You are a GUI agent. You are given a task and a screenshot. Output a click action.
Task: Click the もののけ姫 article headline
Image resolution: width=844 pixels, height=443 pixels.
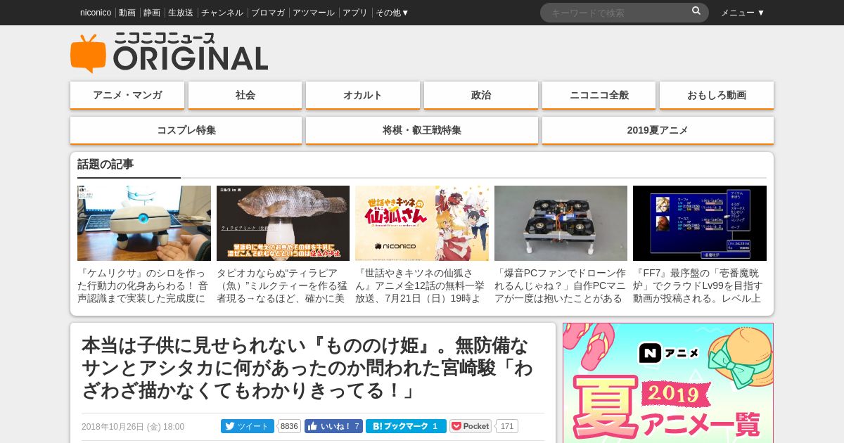pyautogui.click(x=307, y=368)
